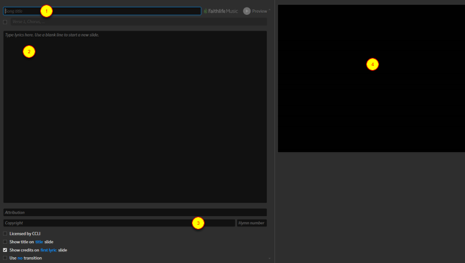465x263 pixels.
Task: Enable the Licensed by CCLI checkbox
Action: click(5, 233)
